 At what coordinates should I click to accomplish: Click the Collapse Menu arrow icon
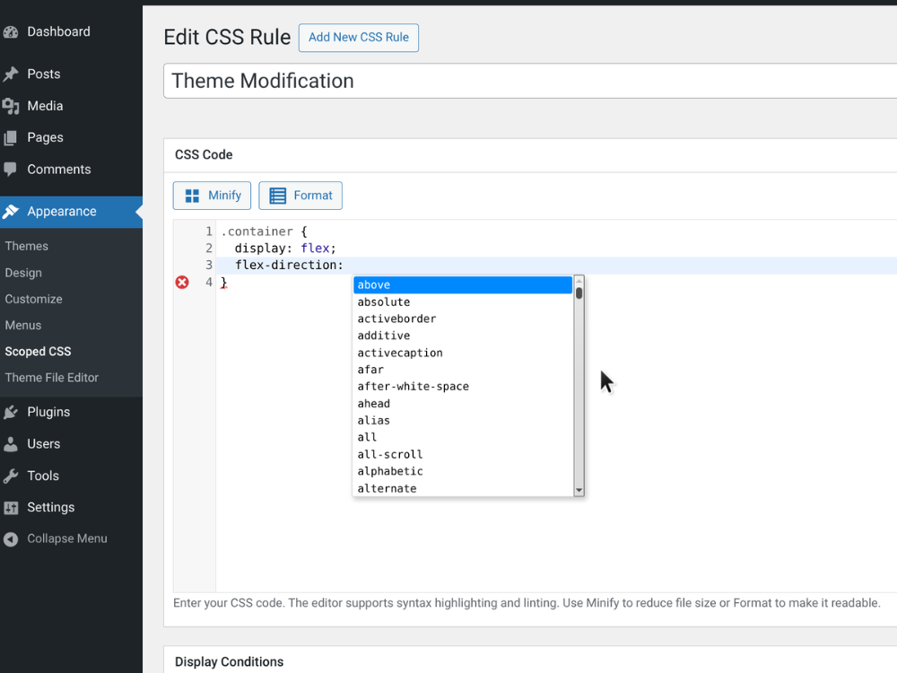11,539
